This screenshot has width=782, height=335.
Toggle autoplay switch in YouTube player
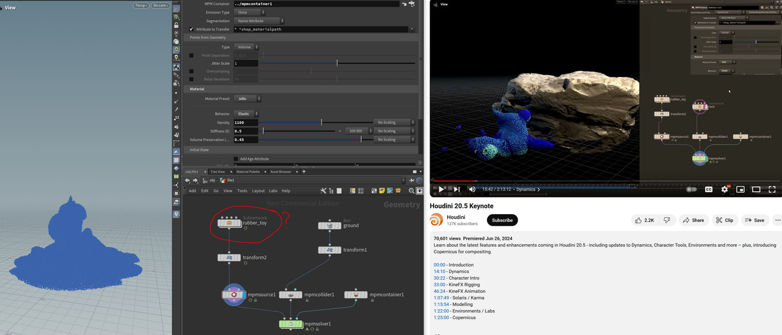point(692,189)
